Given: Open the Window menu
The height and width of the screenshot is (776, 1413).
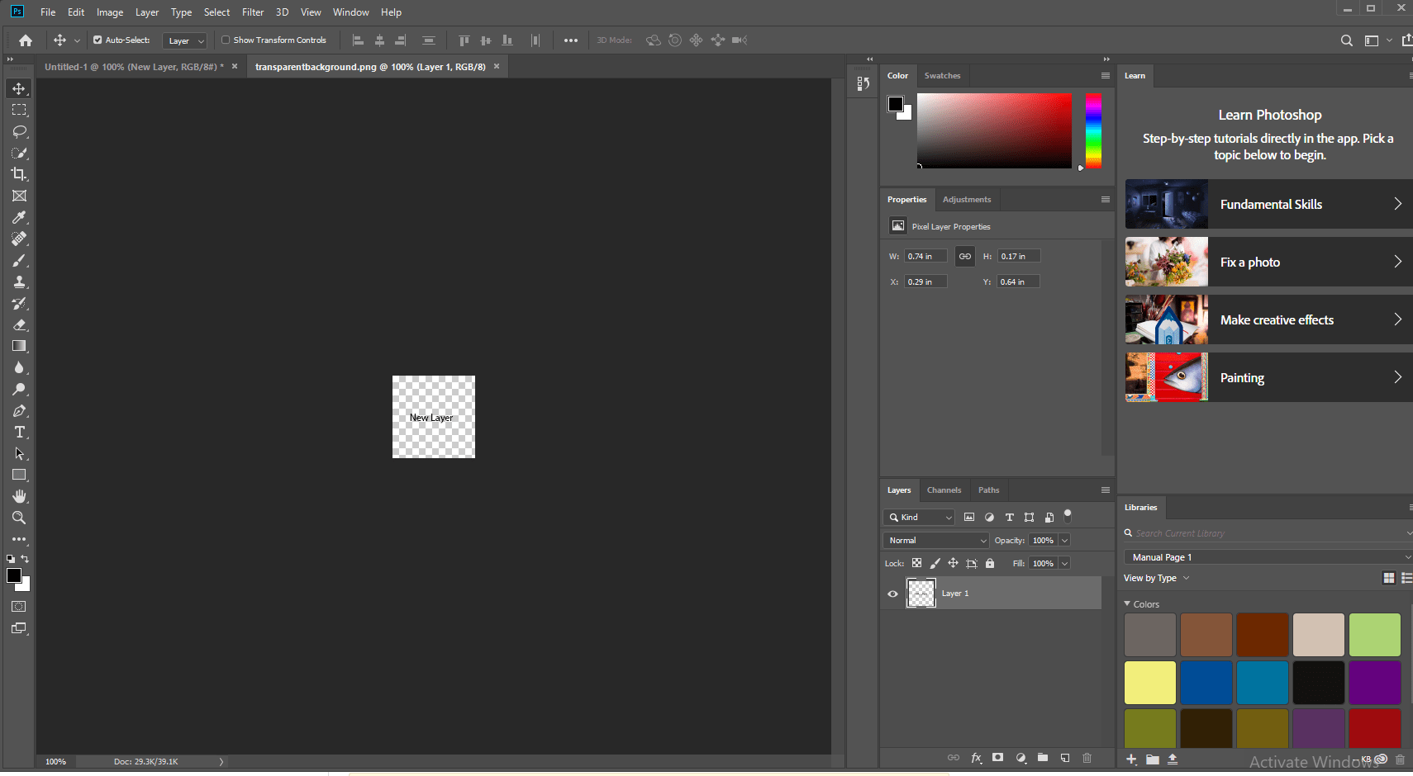Looking at the screenshot, I should pos(351,12).
